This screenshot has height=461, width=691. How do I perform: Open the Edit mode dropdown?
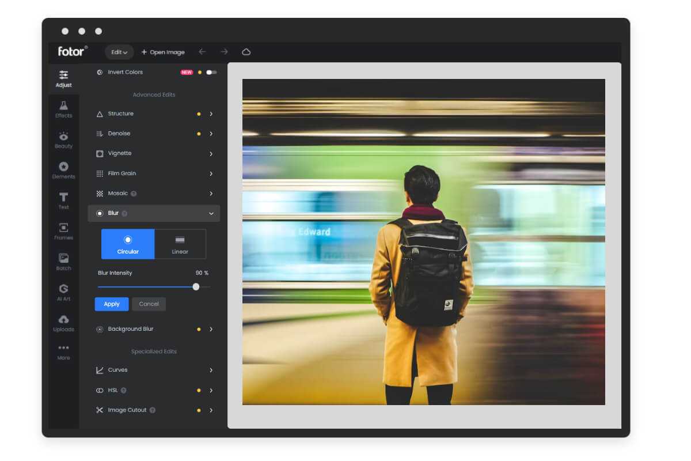[119, 51]
